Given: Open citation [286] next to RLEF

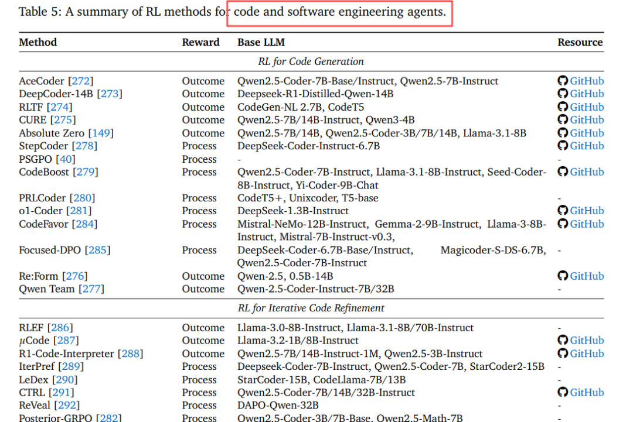Looking at the screenshot, I should click(60, 328).
